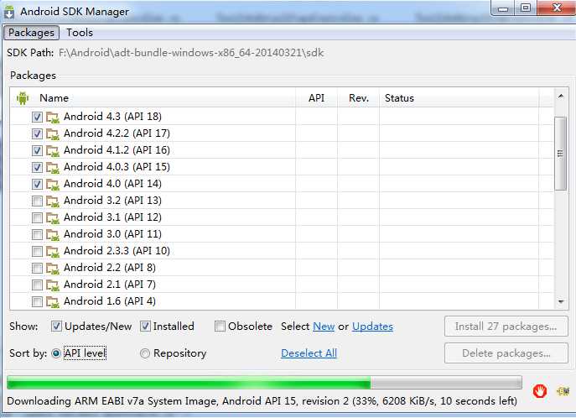
Task: Select the Android 2.3.3 (API 10) row text
Action: click(x=117, y=251)
